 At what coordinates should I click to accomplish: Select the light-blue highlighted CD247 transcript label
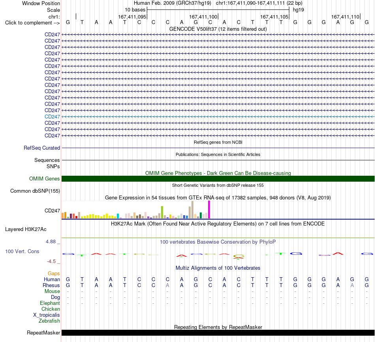pyautogui.click(x=52, y=117)
